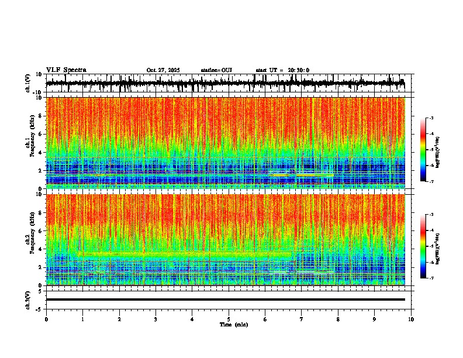Click tick label "9" on the Time axis
The height and width of the screenshot is (358, 463).
(x=374, y=319)
